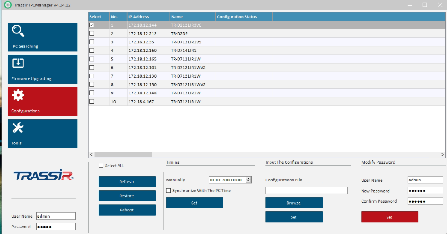
Task: Click the sidebar User Name field
Action: coord(56,216)
